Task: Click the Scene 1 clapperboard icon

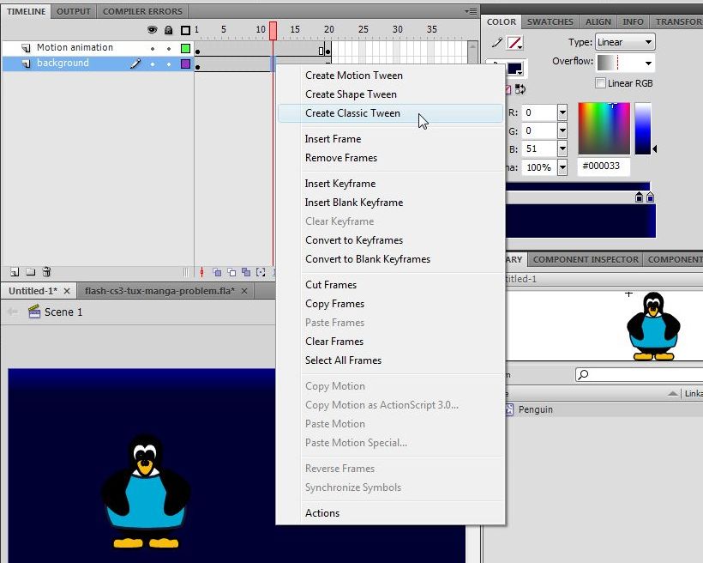Action: (x=34, y=312)
